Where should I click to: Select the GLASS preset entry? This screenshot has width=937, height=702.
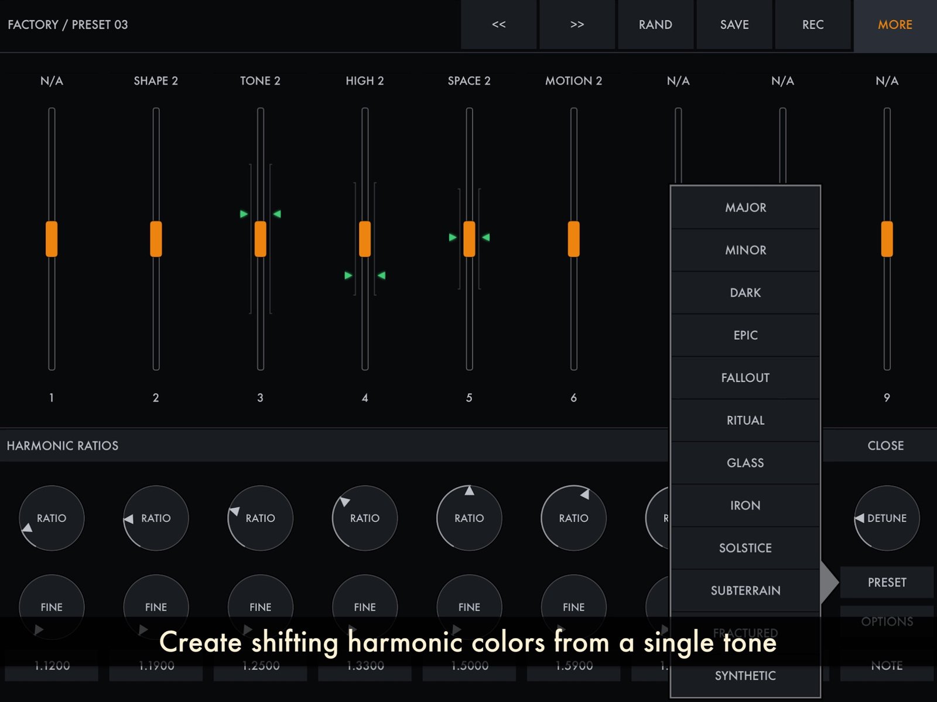tap(746, 463)
